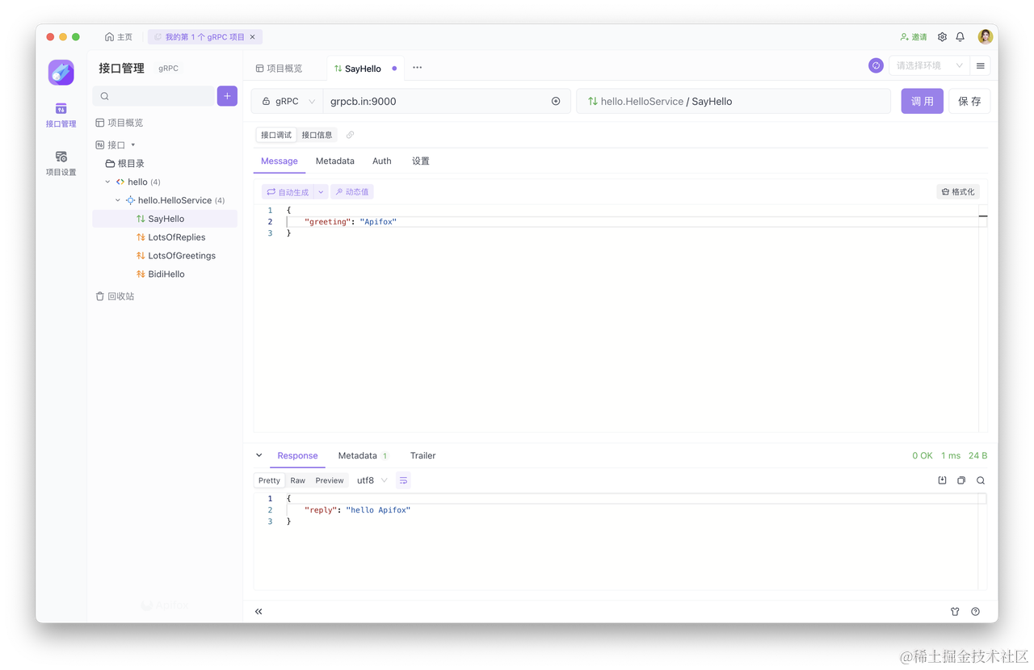Open the 项目设置 sidebar section

click(61, 163)
